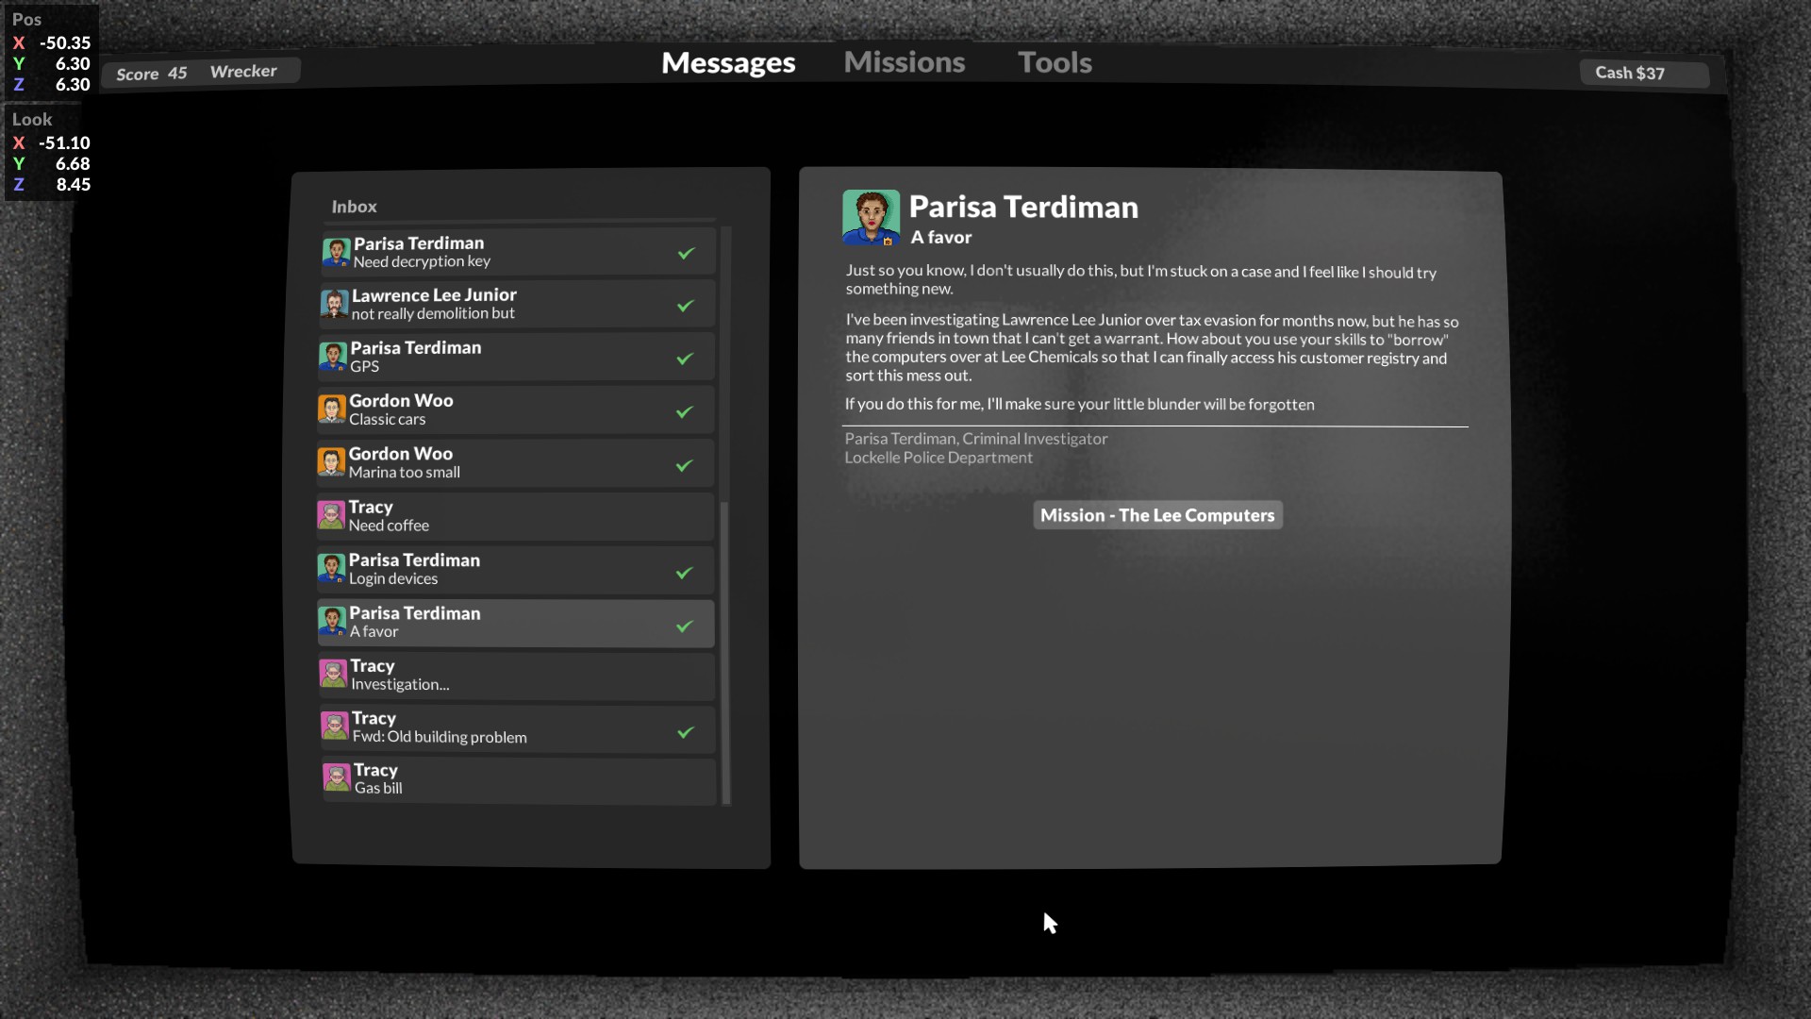Open Parisa Terdiman's Need decryption key message
The height and width of the screenshot is (1019, 1811).
coord(518,252)
